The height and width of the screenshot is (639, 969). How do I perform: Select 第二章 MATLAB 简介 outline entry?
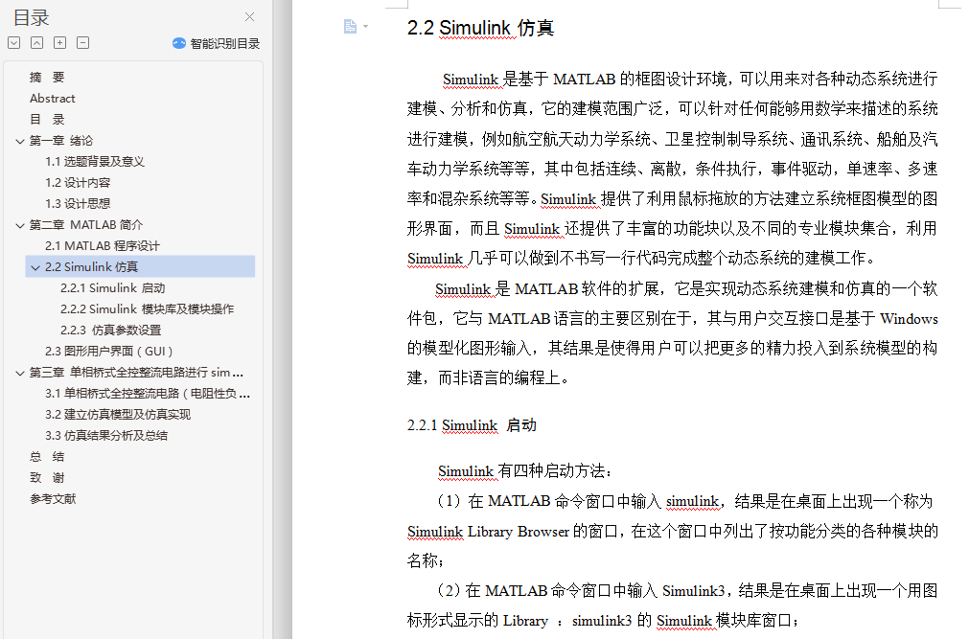click(x=86, y=224)
